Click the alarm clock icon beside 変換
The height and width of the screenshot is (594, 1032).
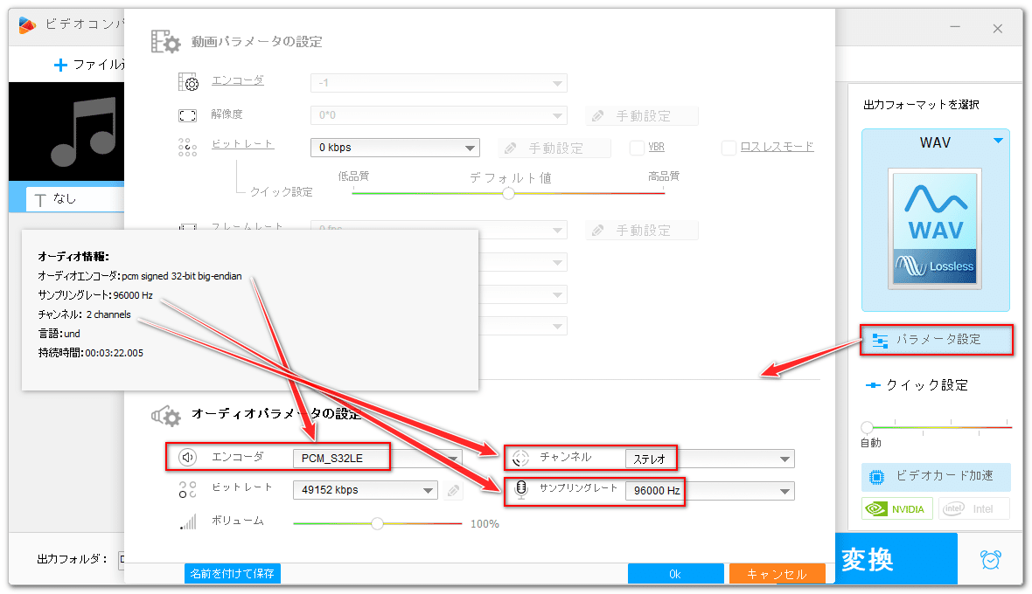point(991,559)
